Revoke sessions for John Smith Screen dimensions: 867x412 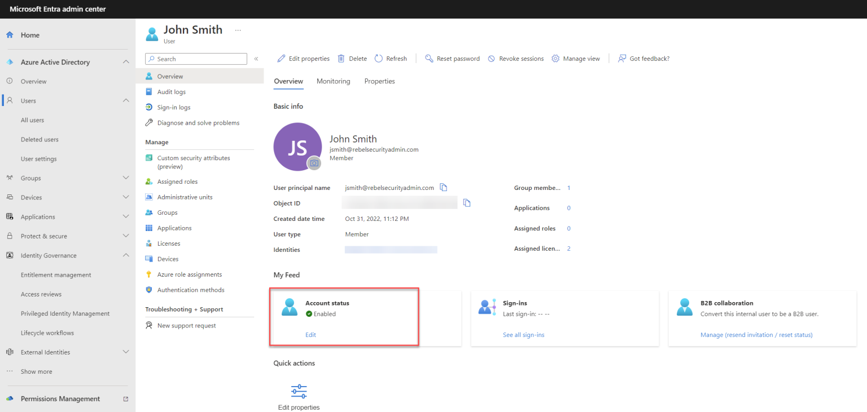tap(515, 58)
